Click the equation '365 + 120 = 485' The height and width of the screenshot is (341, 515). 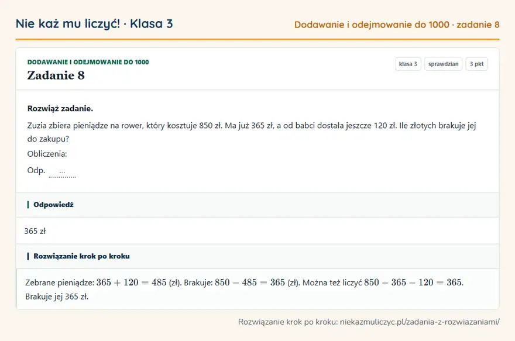[131, 283]
